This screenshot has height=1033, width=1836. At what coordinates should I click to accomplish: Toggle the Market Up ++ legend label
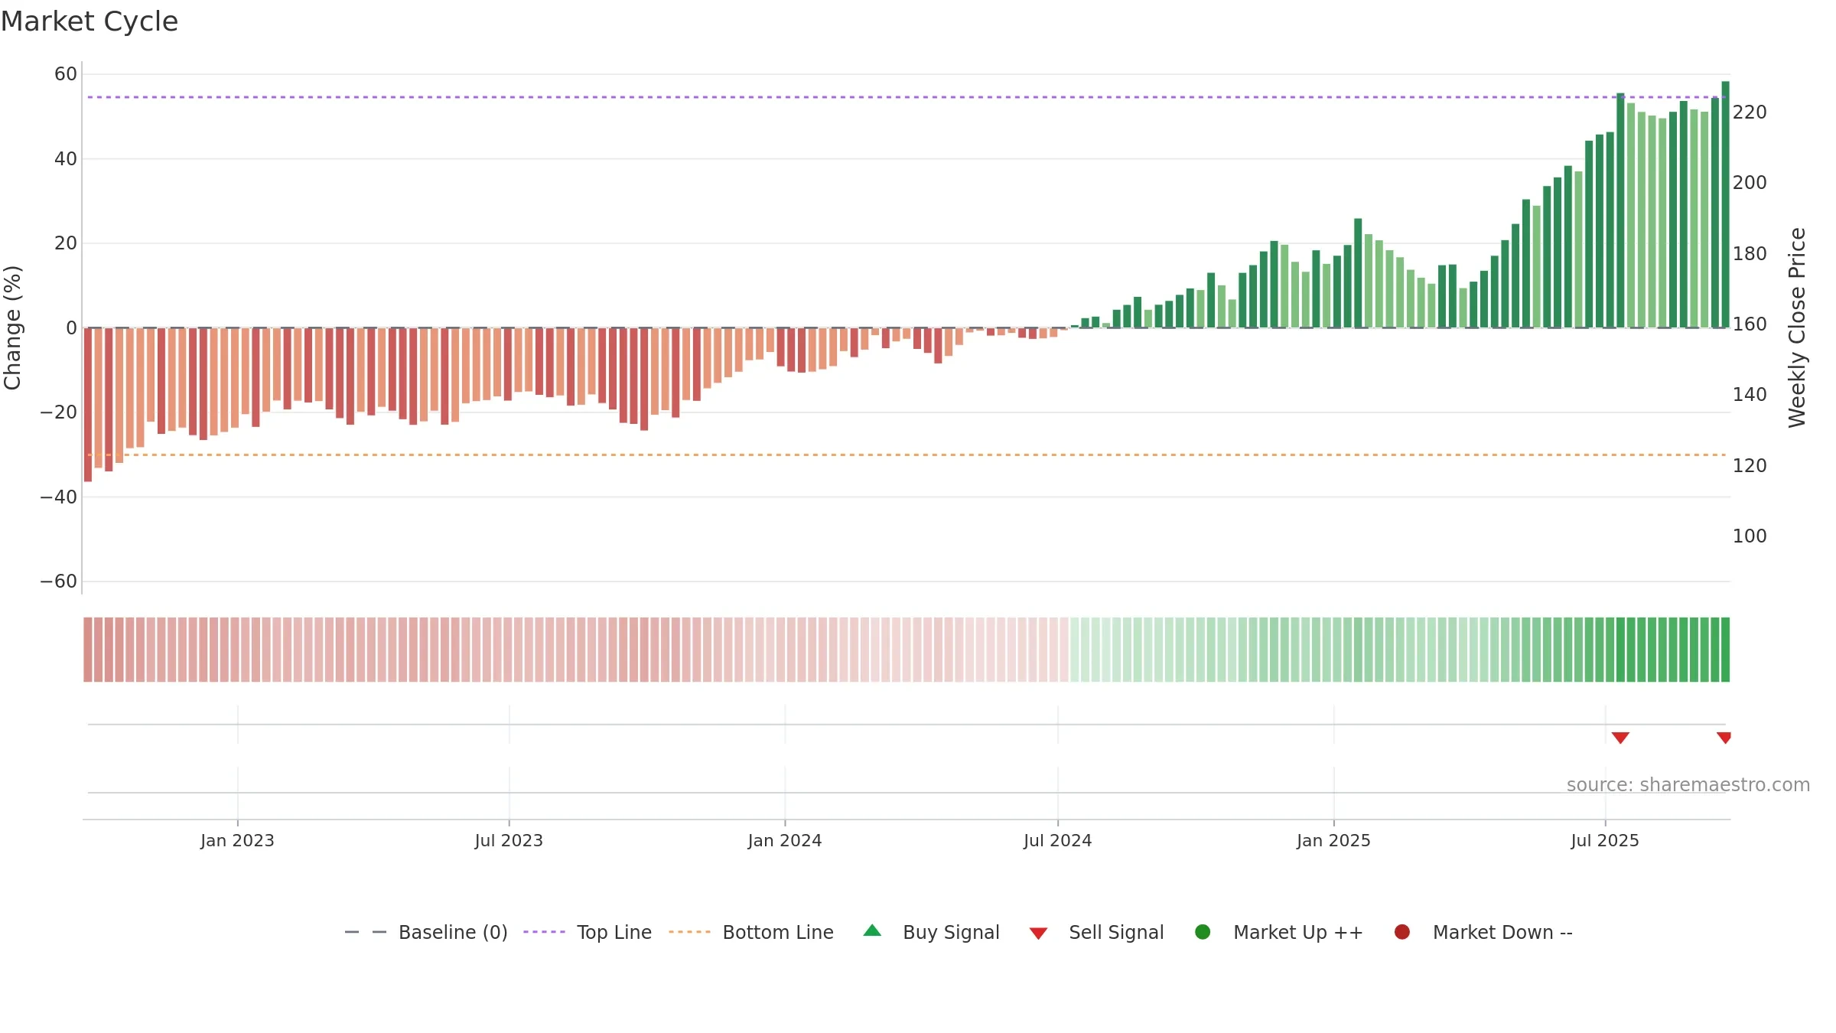(x=1298, y=933)
